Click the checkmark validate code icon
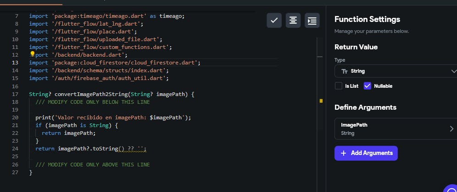The image size is (457, 192). click(x=274, y=21)
